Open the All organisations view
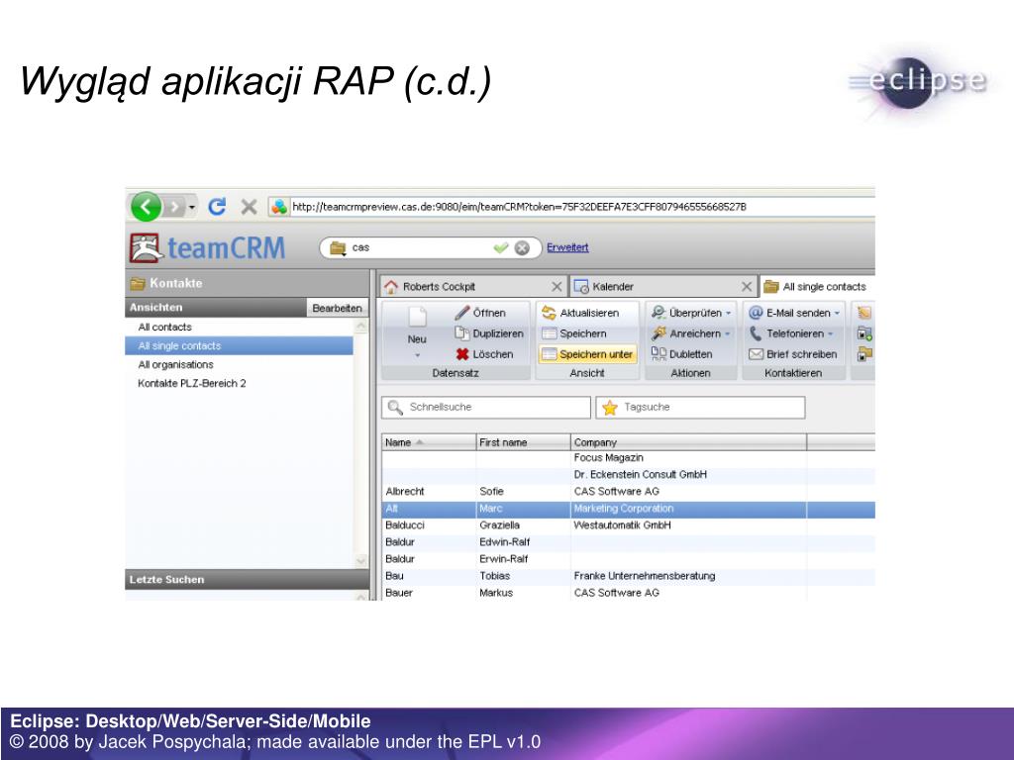 240,364
